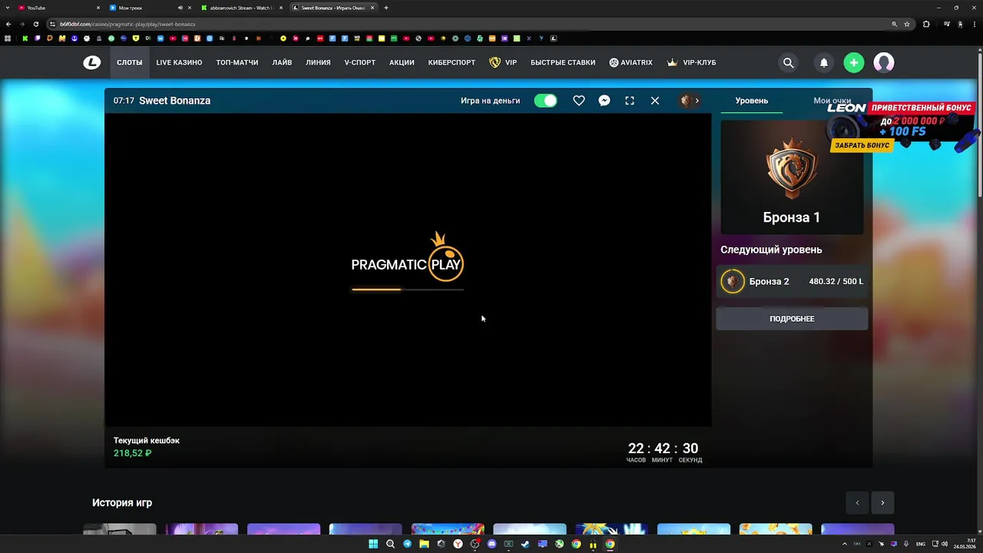The width and height of the screenshot is (983, 553).
Task: Switch the ENG keyboard language indicator
Action: point(920,544)
